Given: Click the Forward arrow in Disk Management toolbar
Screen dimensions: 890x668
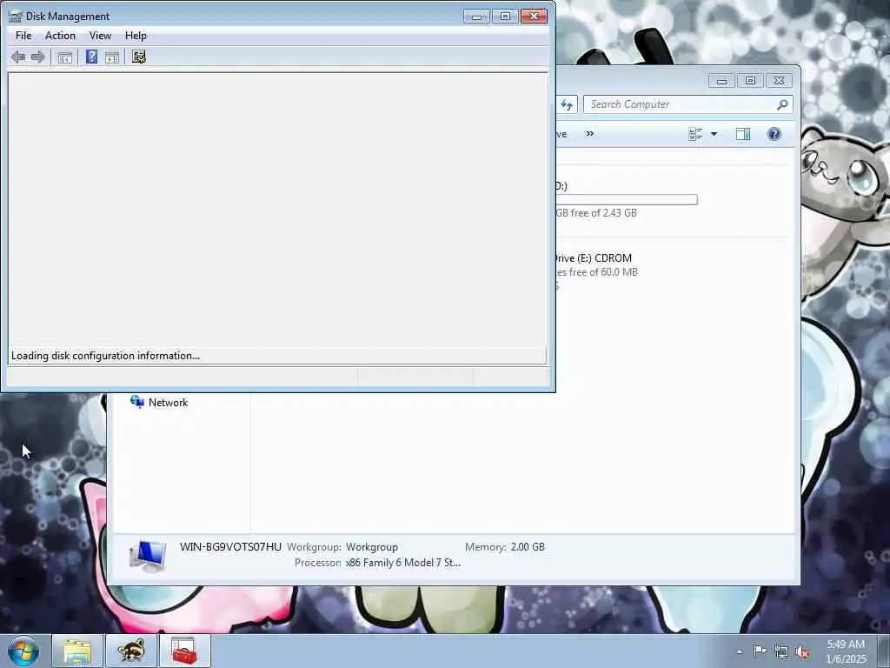Looking at the screenshot, I should click(x=37, y=57).
